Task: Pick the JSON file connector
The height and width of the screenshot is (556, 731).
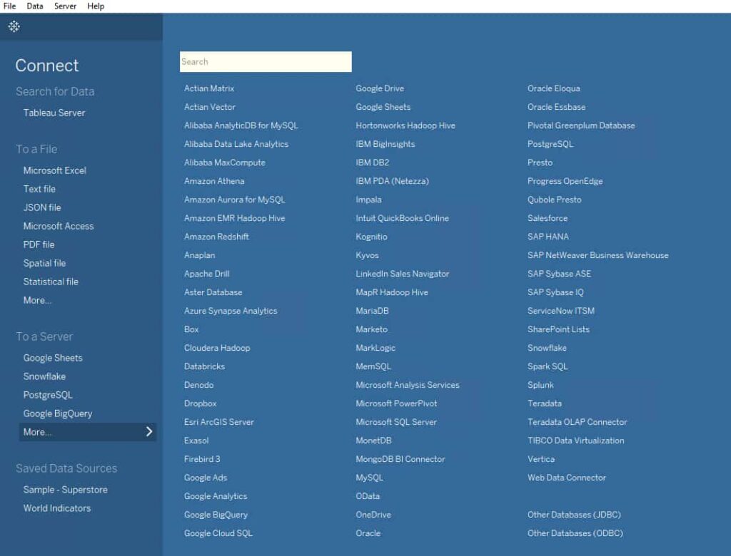Action: (42, 207)
